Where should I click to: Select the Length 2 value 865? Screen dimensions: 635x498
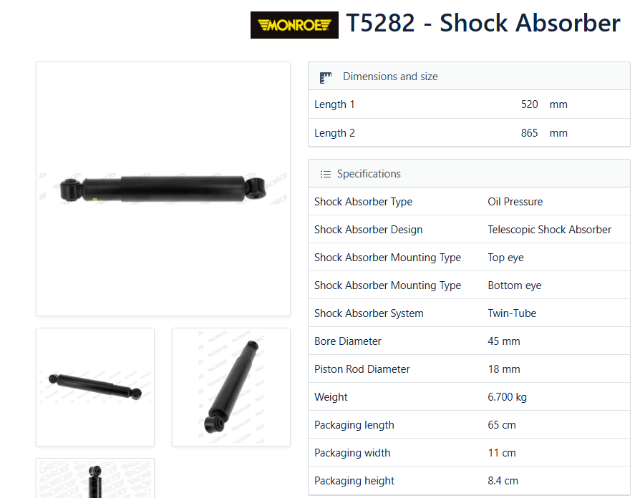click(x=529, y=133)
